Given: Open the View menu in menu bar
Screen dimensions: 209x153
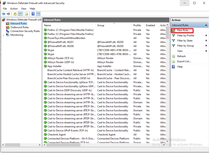Looking at the screenshot, I should [x=24, y=9].
